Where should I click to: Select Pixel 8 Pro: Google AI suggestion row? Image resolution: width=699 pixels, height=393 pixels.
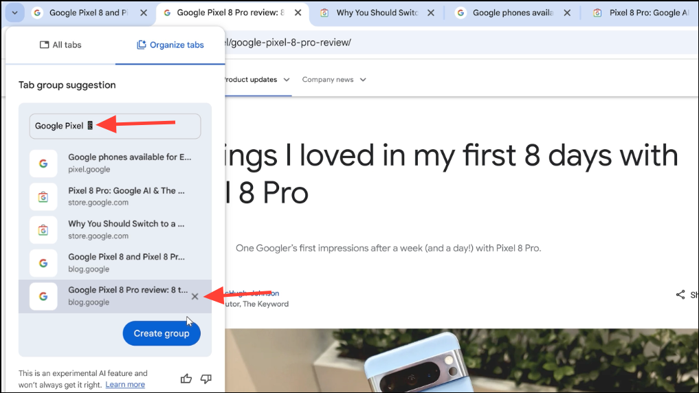(115, 196)
